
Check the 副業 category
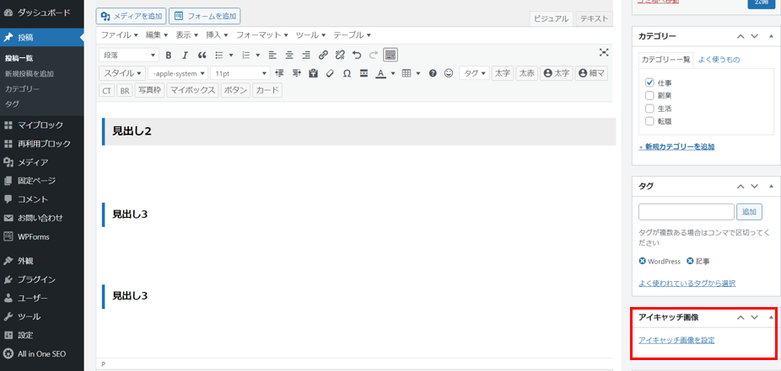click(x=649, y=96)
